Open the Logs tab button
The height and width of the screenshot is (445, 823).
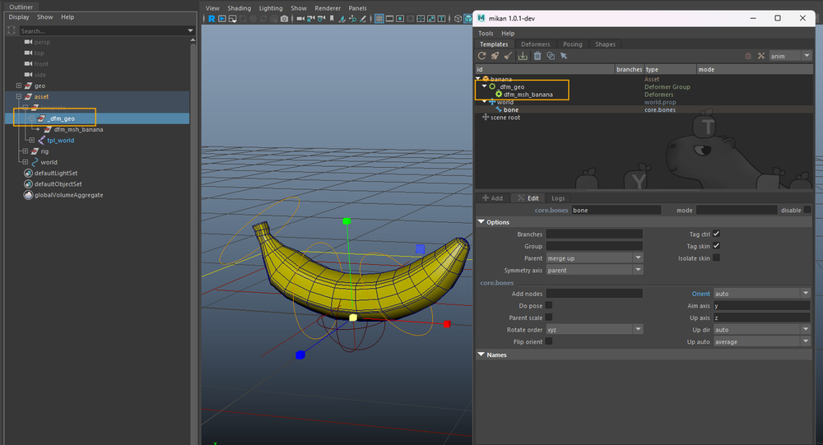click(x=558, y=198)
